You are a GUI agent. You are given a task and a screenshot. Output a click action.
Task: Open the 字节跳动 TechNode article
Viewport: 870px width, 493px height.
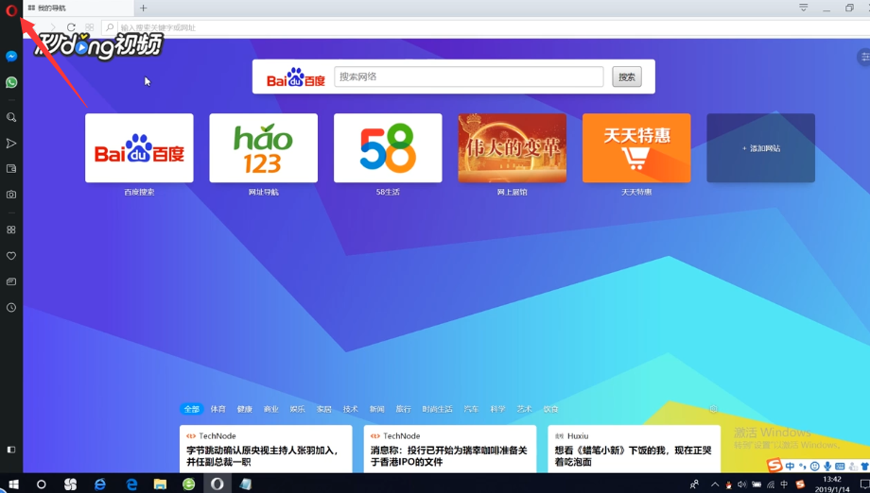266,449
